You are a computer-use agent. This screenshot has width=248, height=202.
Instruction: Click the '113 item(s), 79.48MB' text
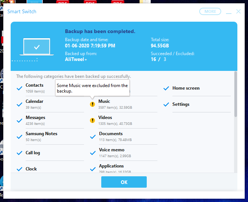tap(115, 140)
